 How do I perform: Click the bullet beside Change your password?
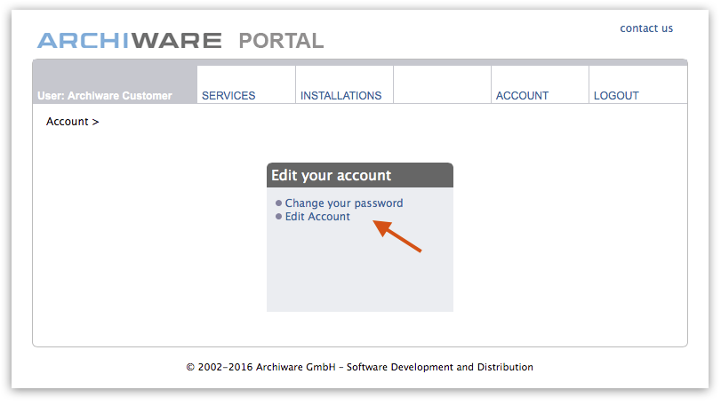point(278,203)
